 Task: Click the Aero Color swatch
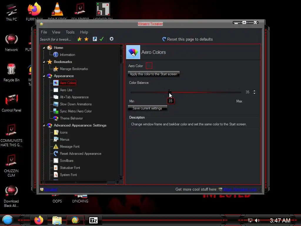149,66
